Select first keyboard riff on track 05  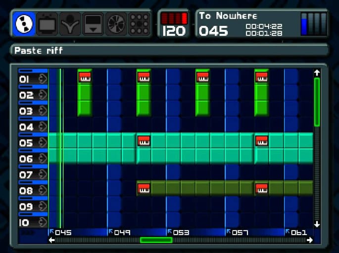point(144,141)
